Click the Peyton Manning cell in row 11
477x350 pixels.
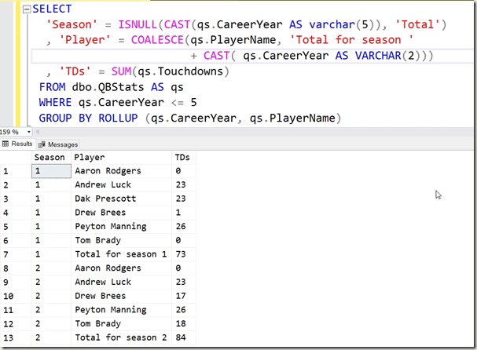[x=121, y=310]
